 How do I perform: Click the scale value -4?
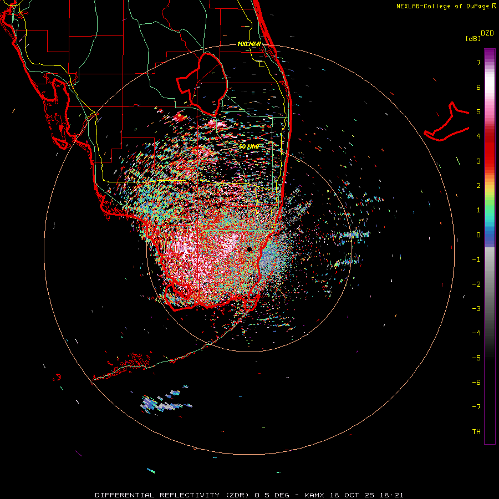(x=476, y=333)
